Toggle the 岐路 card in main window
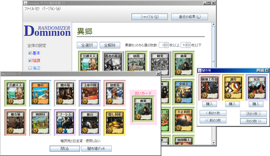 (x=136, y=61)
